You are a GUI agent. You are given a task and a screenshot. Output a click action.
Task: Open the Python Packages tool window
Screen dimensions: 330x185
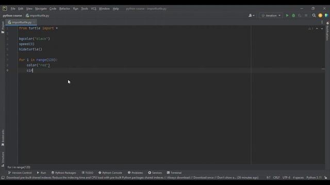click(64, 173)
